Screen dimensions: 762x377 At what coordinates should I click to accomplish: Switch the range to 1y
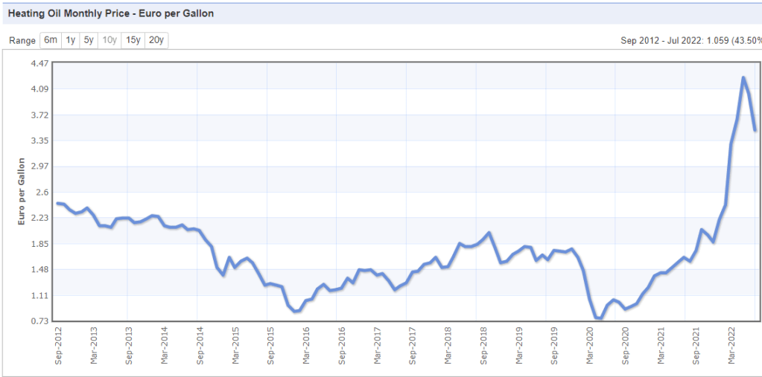[x=71, y=40]
